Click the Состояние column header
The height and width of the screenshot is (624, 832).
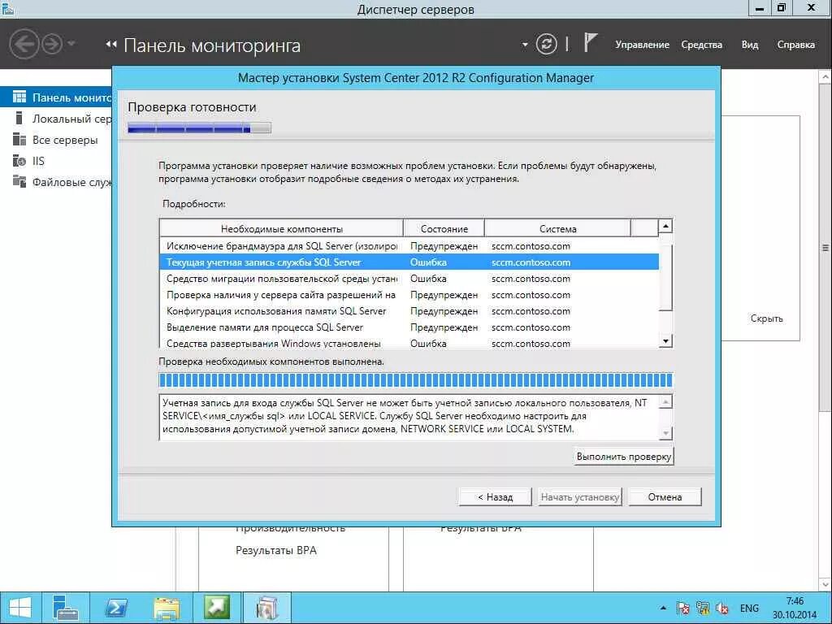tap(444, 228)
